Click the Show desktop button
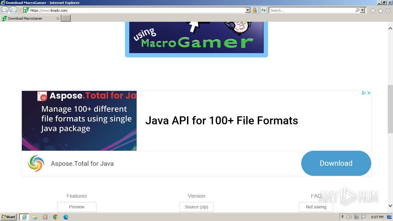Image resolution: width=393 pixels, height=221 pixels. [x=390, y=217]
